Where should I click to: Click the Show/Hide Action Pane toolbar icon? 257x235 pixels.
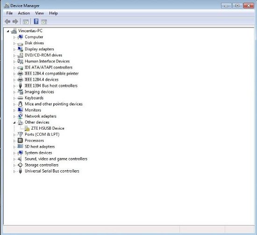tap(44, 22)
